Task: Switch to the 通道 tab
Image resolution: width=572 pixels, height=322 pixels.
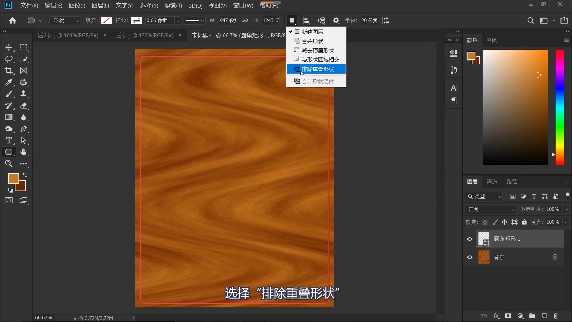Action: coord(492,182)
